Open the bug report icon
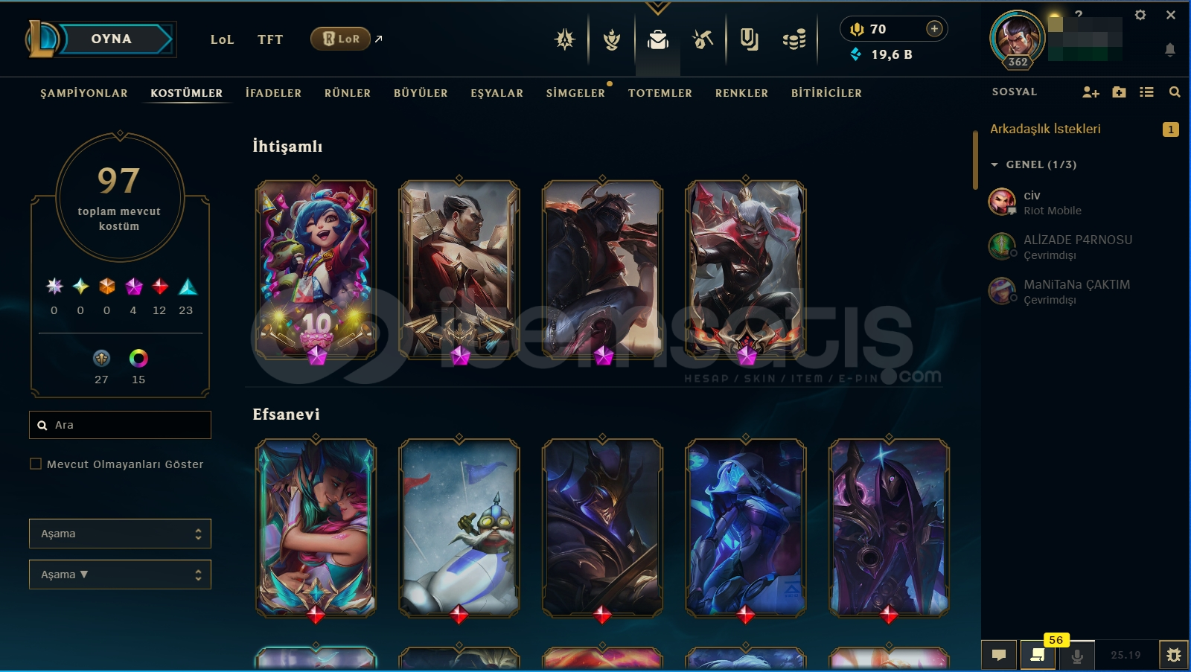The width and height of the screenshot is (1191, 672). pos(1174,655)
